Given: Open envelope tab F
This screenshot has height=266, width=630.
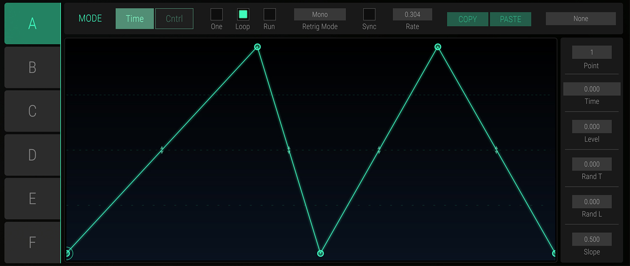Looking at the screenshot, I should pos(32,242).
